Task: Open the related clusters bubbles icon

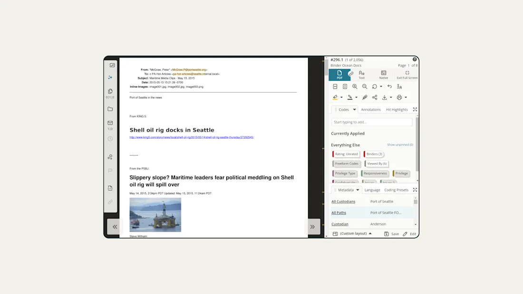Action: pyautogui.click(x=110, y=157)
